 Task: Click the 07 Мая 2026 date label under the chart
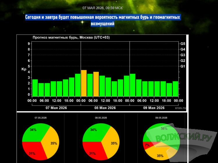(56, 108)
